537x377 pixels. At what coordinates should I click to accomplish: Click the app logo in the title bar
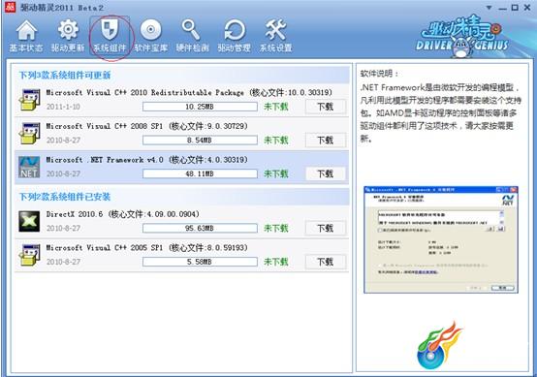[x=10, y=7]
